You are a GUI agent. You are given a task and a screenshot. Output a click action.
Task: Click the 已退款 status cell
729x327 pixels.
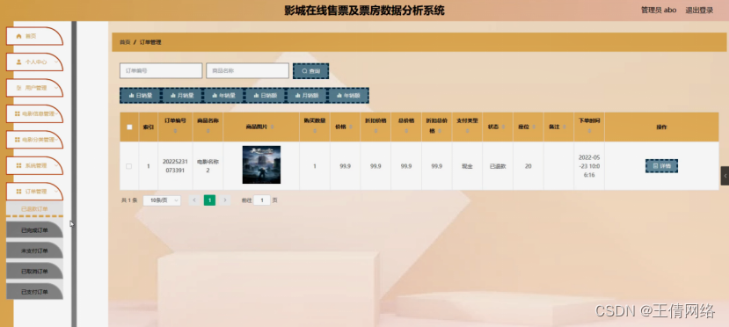point(498,166)
